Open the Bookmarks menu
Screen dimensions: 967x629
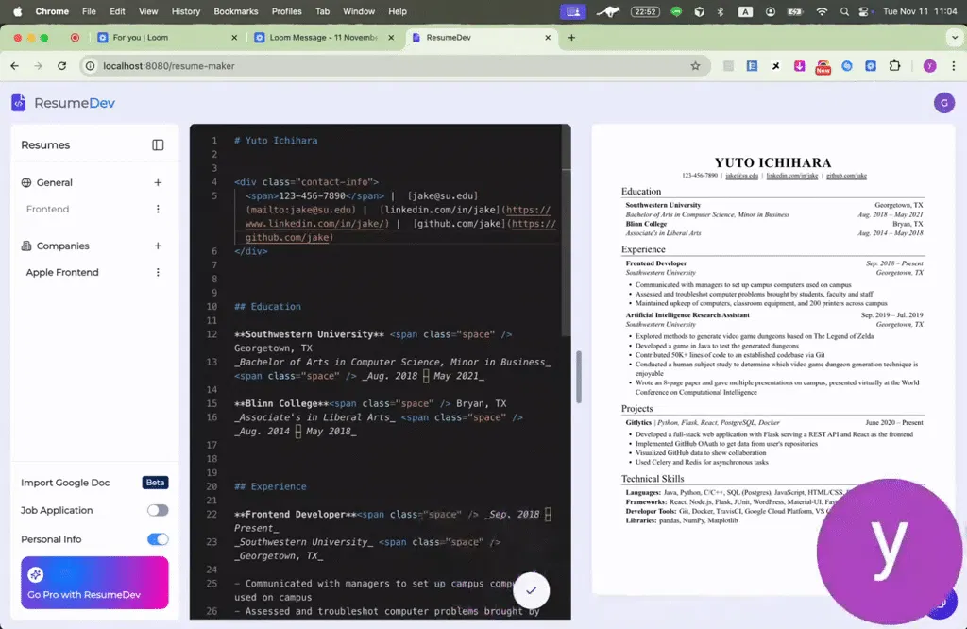(x=235, y=11)
